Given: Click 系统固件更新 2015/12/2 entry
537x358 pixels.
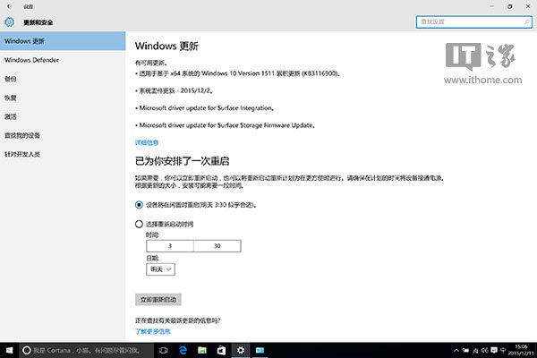Looking at the screenshot, I should (175, 90).
